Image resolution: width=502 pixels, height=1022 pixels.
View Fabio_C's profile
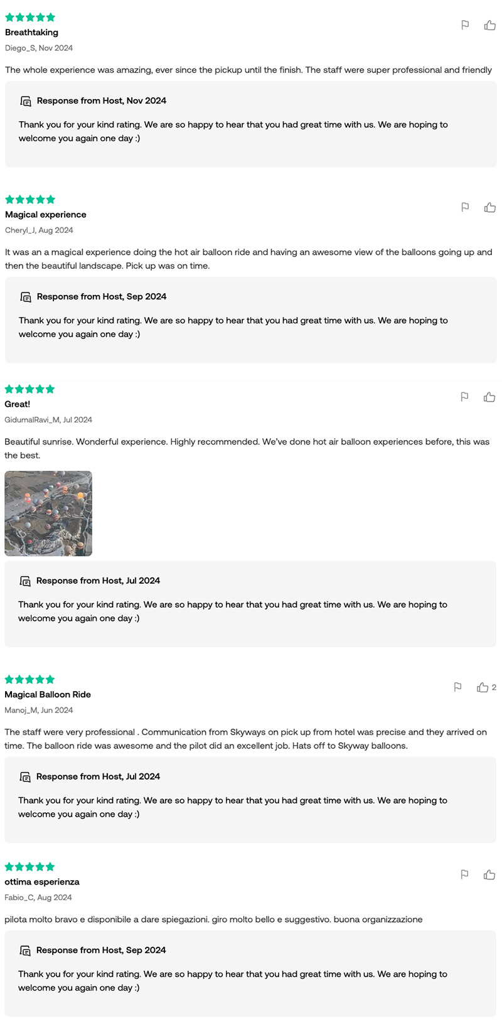pyautogui.click(x=19, y=897)
